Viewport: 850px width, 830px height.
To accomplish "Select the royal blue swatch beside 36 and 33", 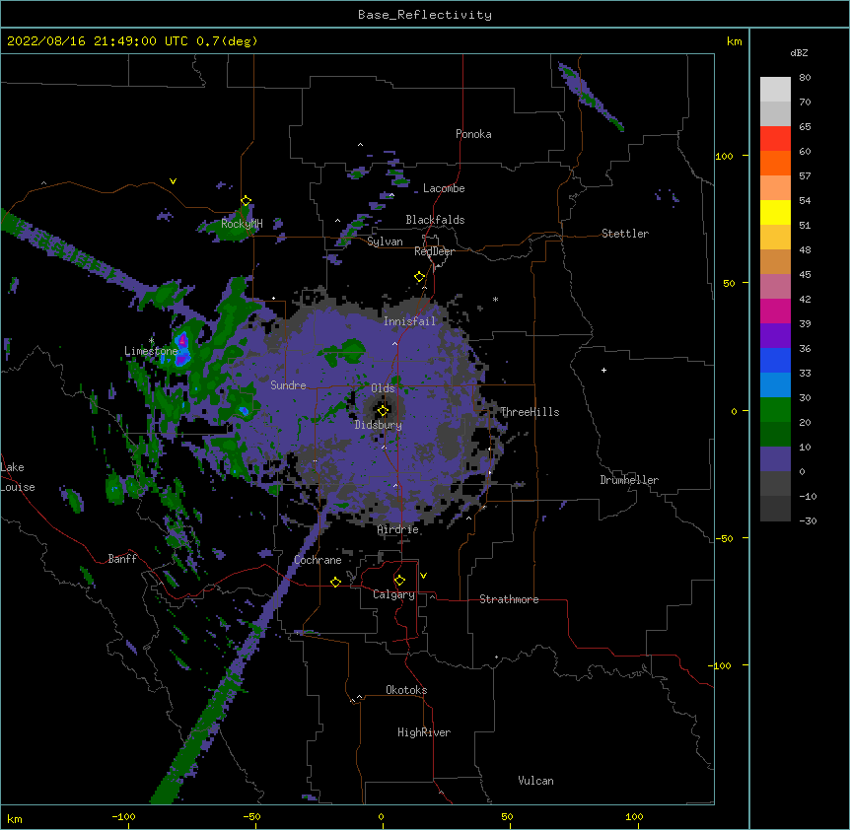I will (x=775, y=360).
